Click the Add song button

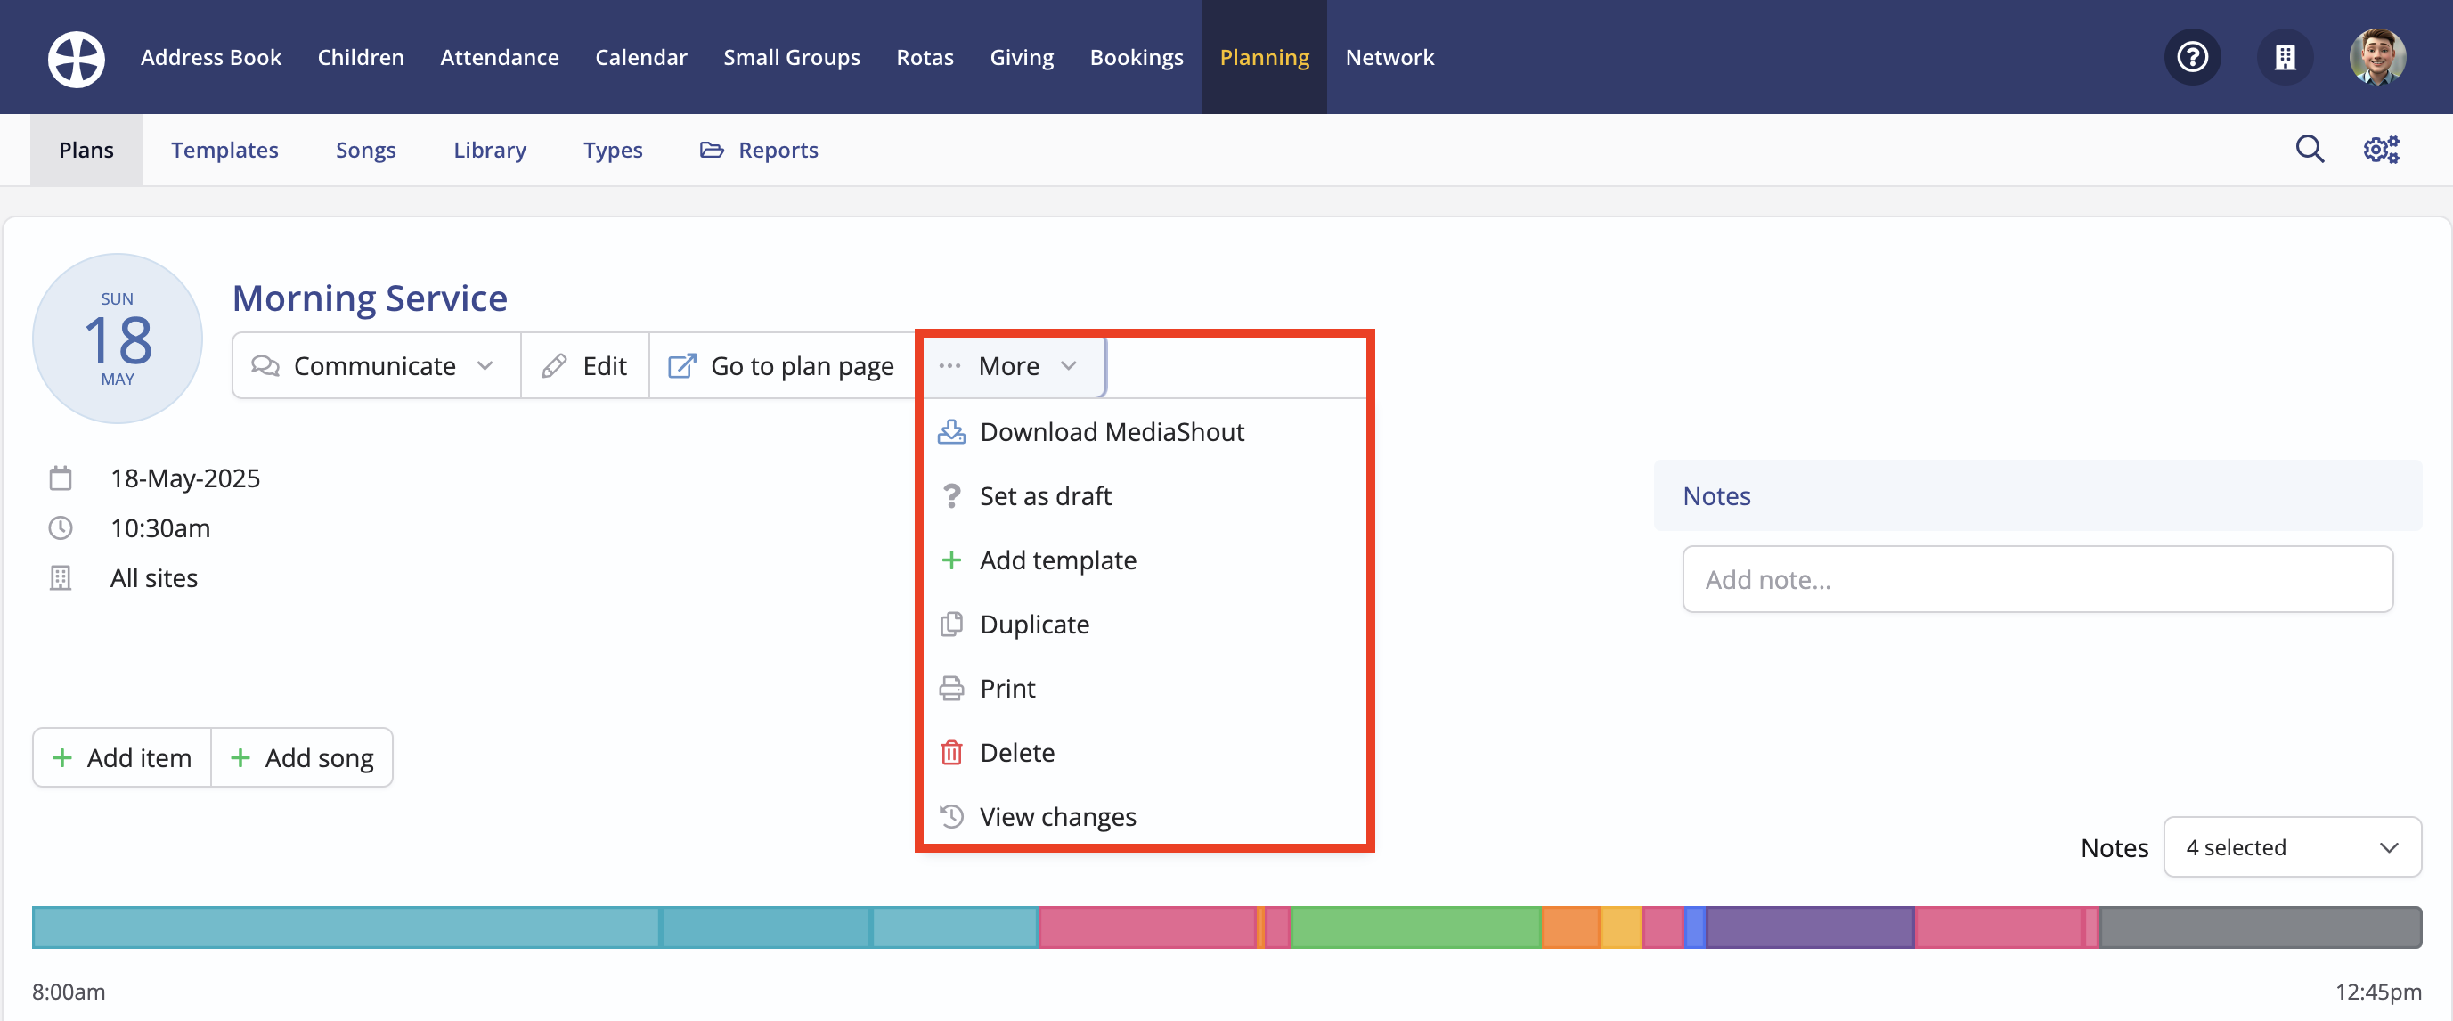pos(302,757)
